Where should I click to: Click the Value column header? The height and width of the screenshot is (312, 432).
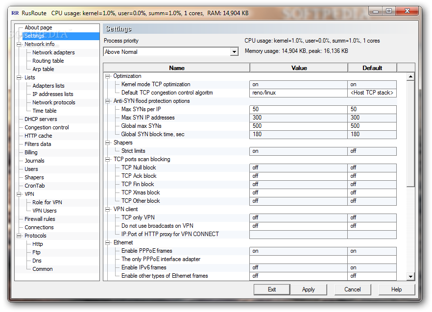point(299,68)
